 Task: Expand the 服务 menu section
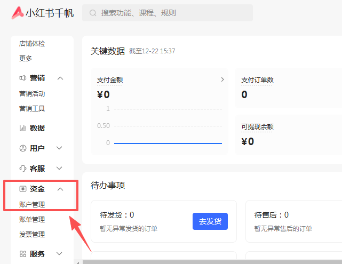click(59, 253)
